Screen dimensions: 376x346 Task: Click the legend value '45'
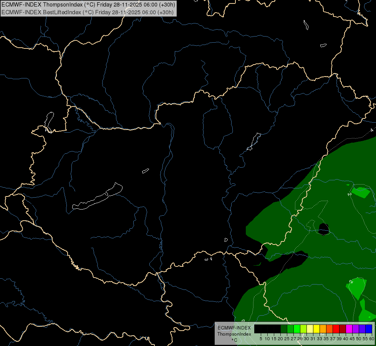(352, 339)
